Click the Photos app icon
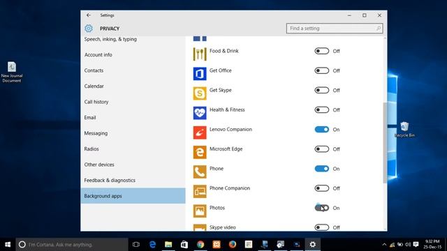This screenshot has width=447, height=251. (200, 211)
